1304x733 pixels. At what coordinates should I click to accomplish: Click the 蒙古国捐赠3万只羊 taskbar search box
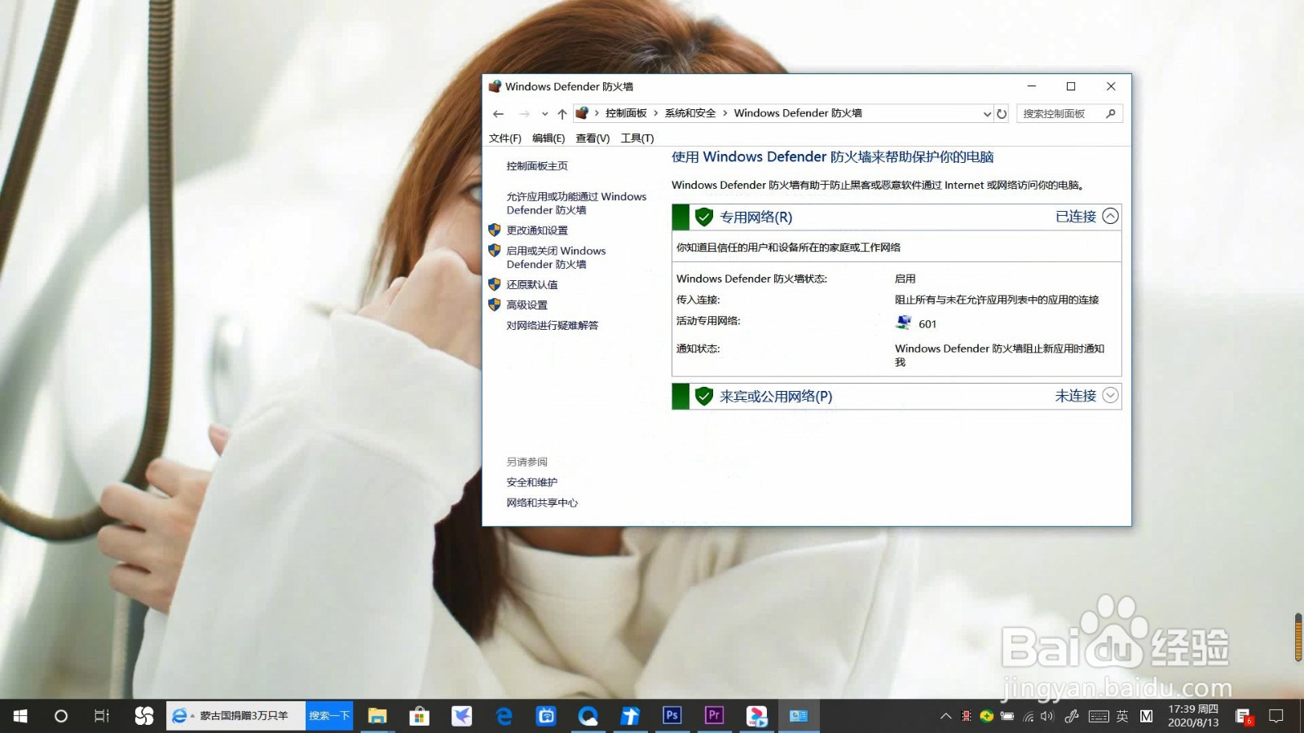tap(236, 716)
